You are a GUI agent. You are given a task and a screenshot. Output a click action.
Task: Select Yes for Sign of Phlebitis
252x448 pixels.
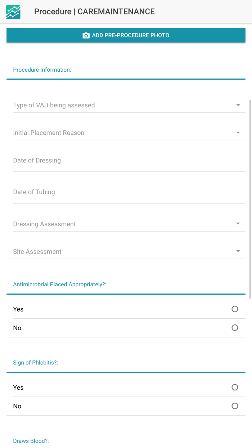(x=235, y=387)
